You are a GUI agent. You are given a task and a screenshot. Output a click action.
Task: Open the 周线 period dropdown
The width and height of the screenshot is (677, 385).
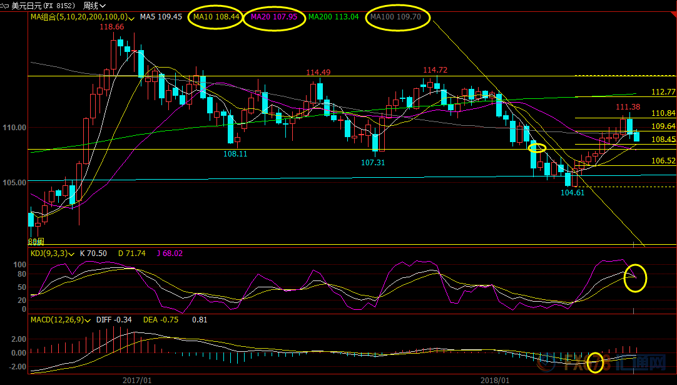94,6
